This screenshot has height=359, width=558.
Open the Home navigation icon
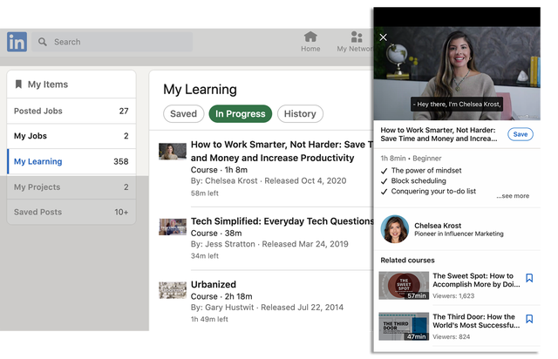pos(310,42)
